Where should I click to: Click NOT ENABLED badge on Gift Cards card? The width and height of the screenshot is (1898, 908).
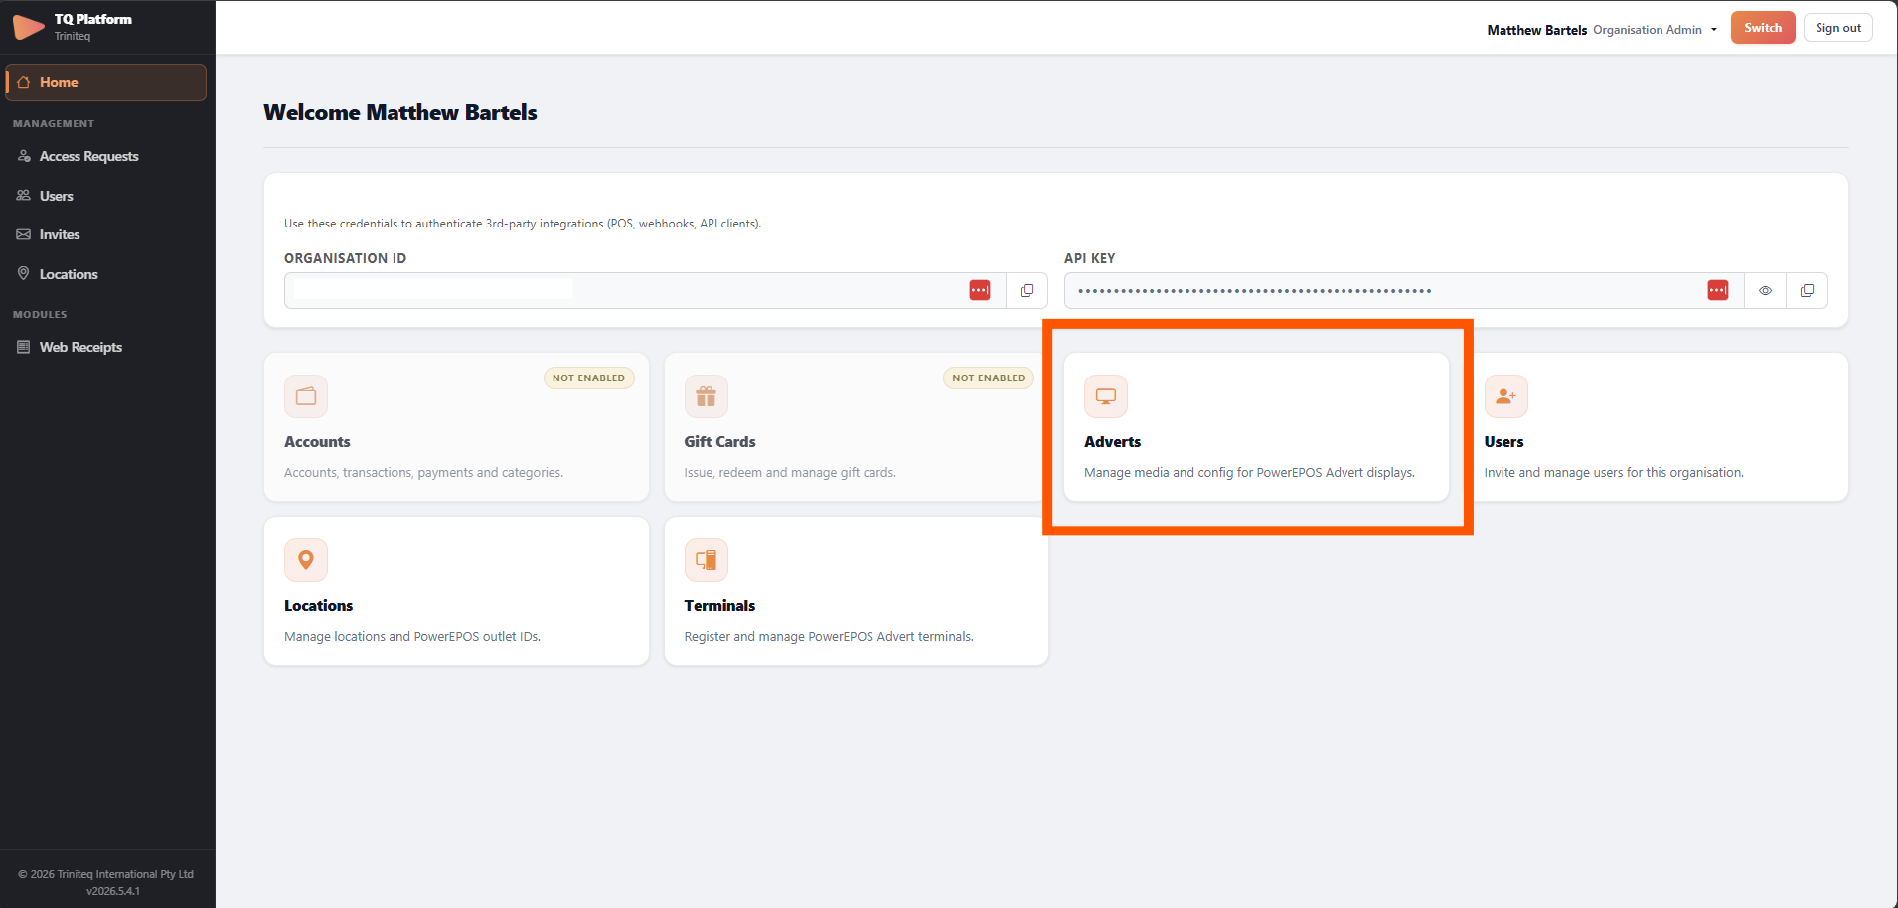pyautogui.click(x=988, y=378)
